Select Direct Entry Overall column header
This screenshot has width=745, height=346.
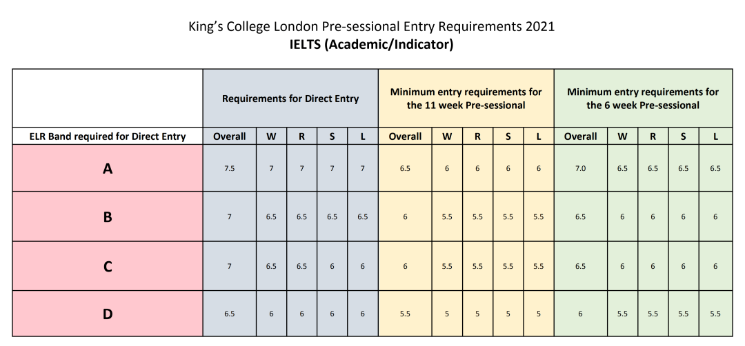pos(230,136)
